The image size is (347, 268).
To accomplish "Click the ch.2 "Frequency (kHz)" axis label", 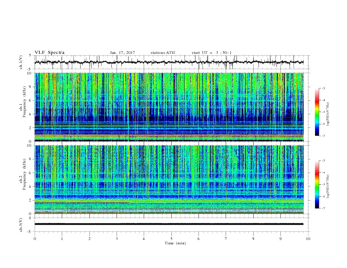I will tap(25, 174).
